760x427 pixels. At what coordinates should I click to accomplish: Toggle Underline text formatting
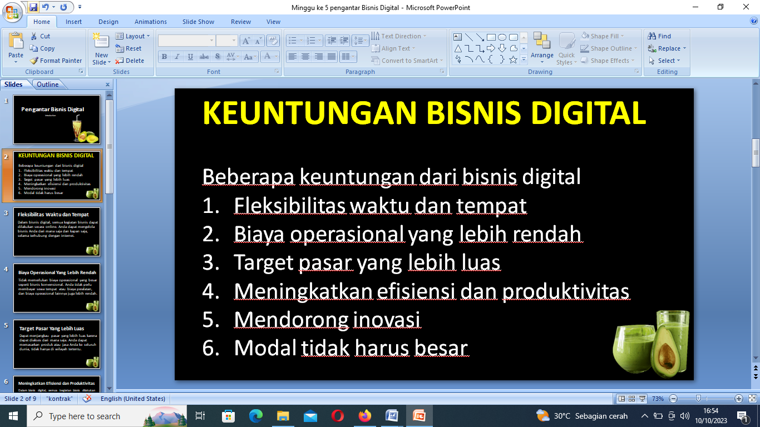pos(190,57)
